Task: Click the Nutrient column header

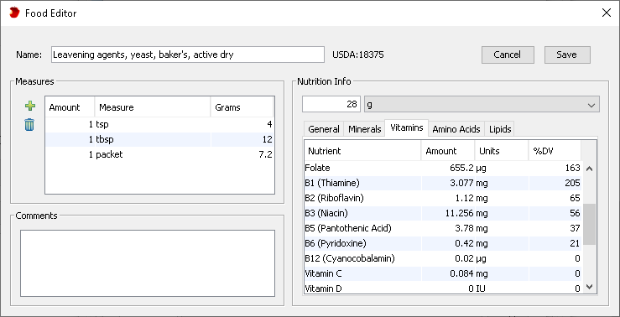Action: click(x=362, y=151)
